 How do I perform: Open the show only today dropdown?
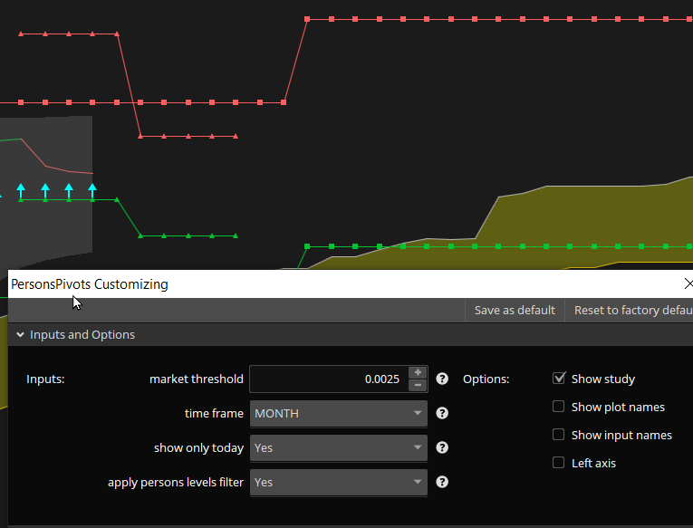[x=339, y=448]
